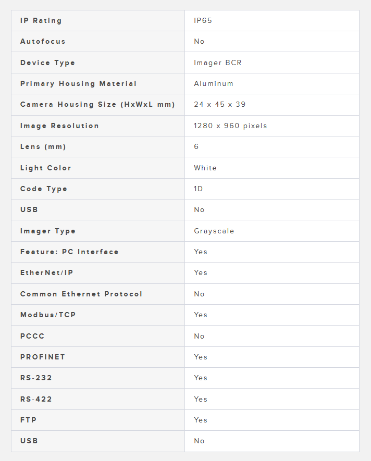Click the PROFINET row label
The height and width of the screenshot is (461, 371).
coord(42,357)
